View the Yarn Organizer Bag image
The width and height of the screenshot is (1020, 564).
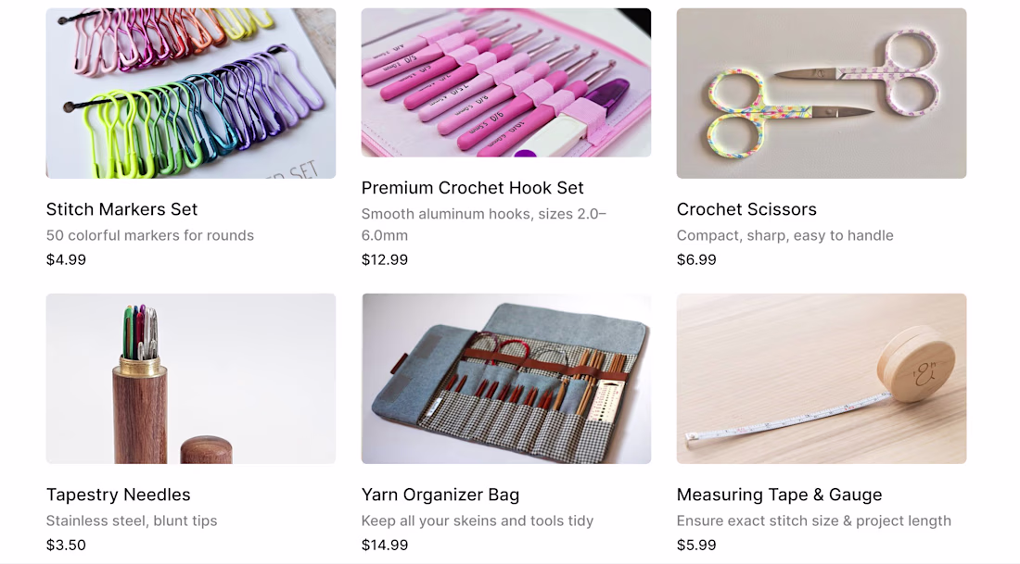click(x=506, y=378)
